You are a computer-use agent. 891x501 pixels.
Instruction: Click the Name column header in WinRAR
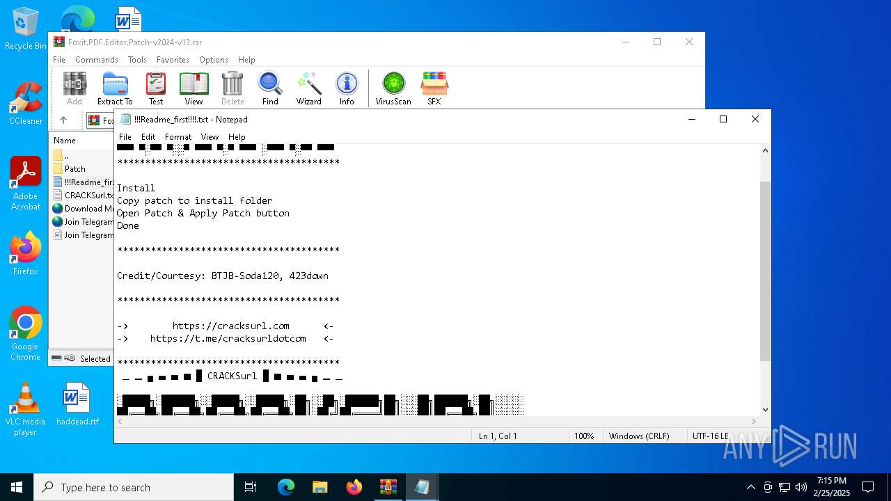click(65, 140)
